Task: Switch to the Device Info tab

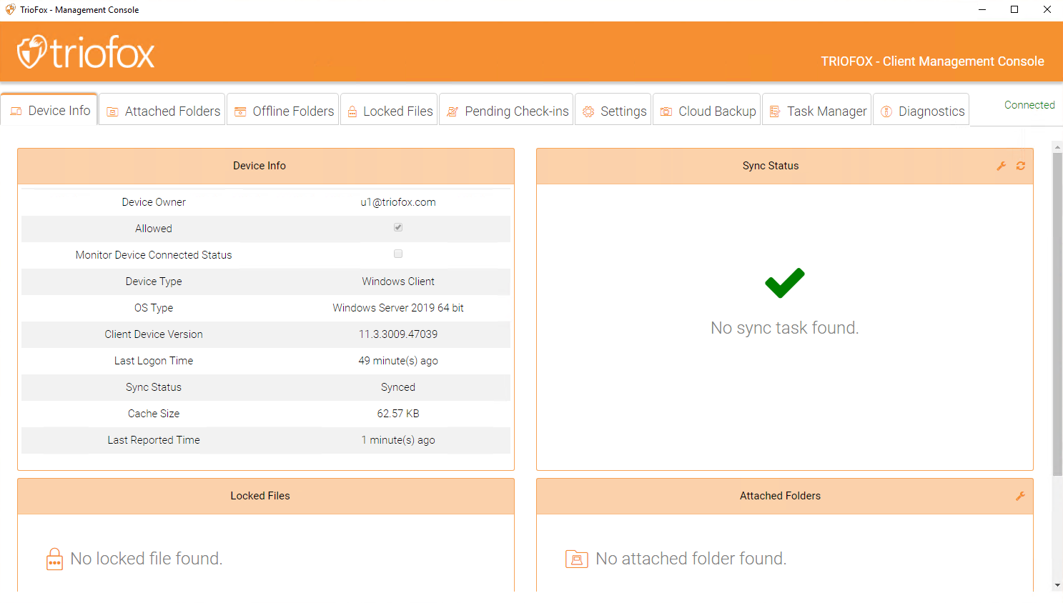Action: 49,111
